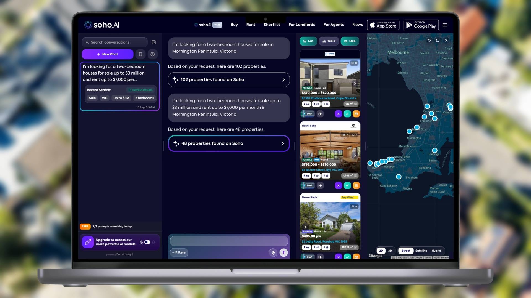Open 102 properties found on Soho results
The width and height of the screenshot is (531, 298).
coord(229,80)
